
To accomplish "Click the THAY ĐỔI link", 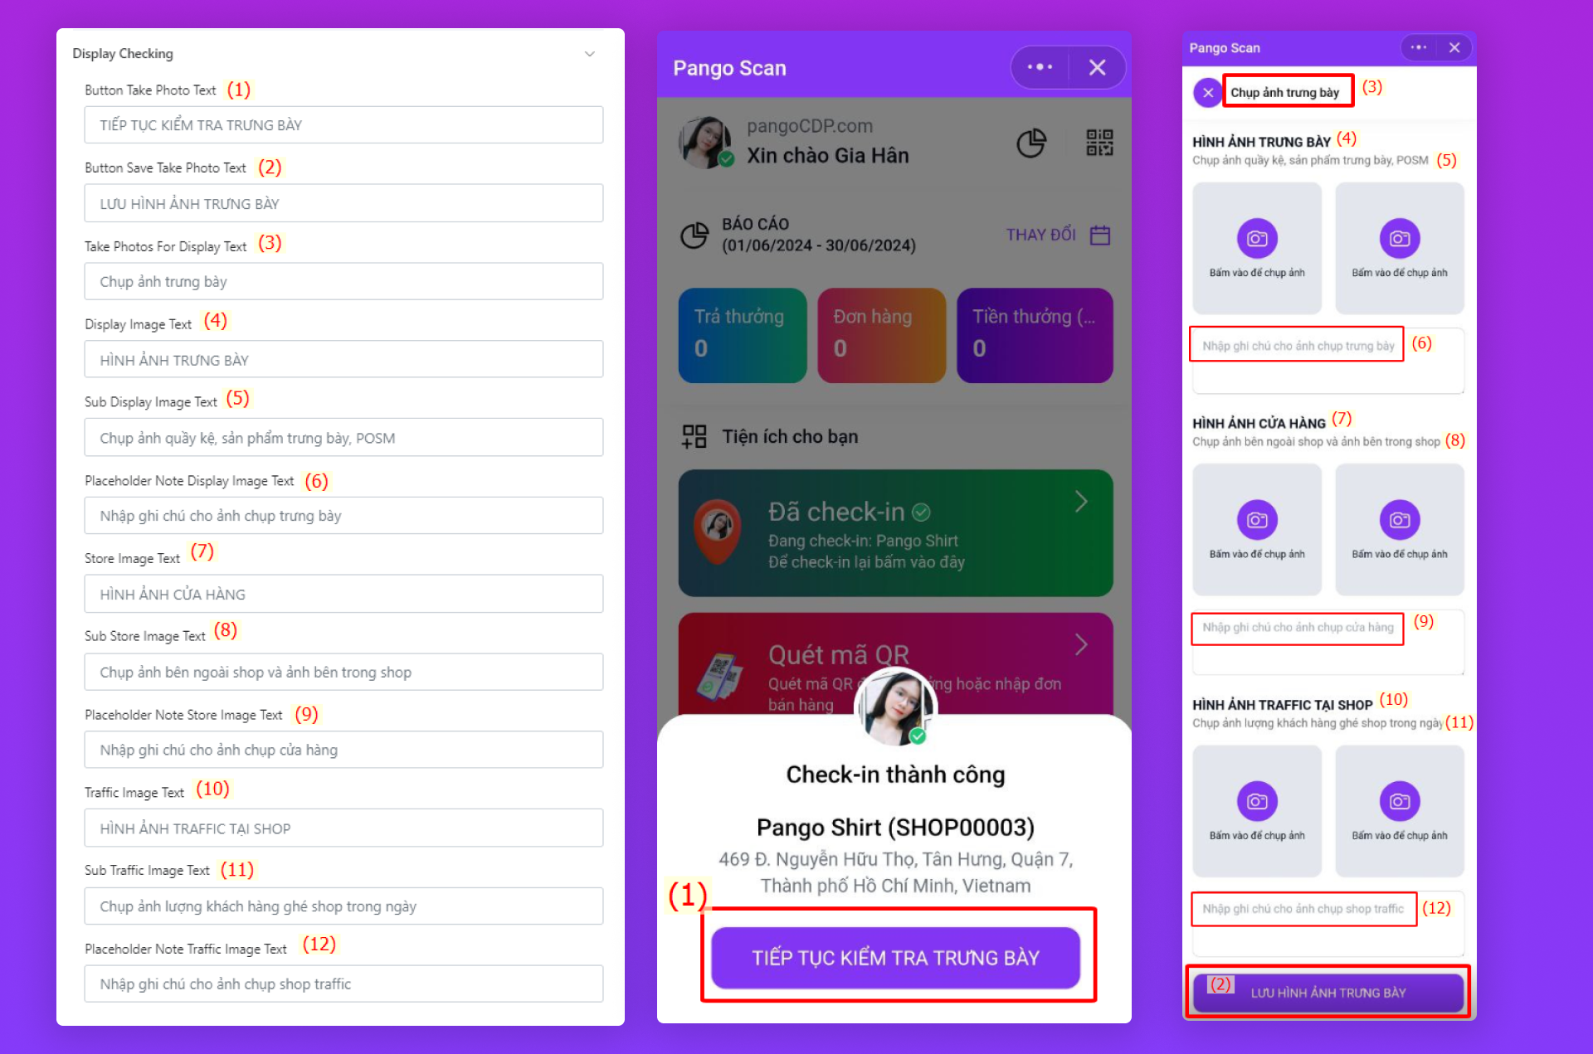I will coord(1040,235).
